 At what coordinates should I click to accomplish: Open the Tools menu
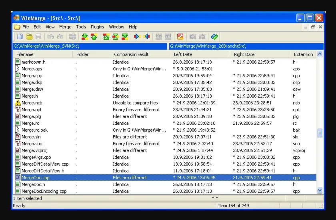81,27
